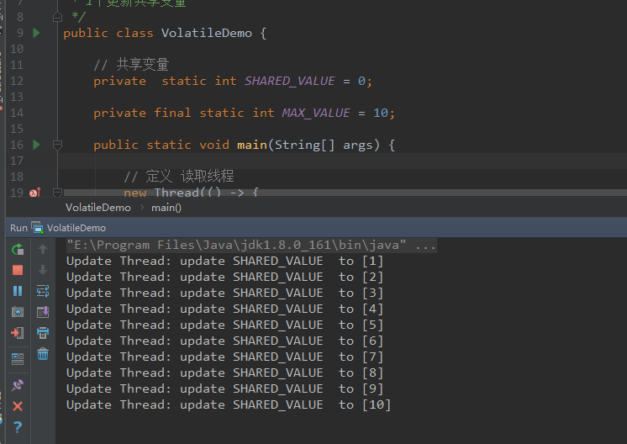Click the editor horizontal scrollbar
This screenshot has width=627, height=444.
(x=345, y=193)
